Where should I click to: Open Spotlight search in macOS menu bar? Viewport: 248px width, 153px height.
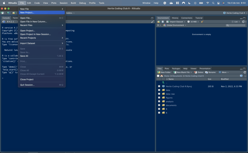click(213, 3)
